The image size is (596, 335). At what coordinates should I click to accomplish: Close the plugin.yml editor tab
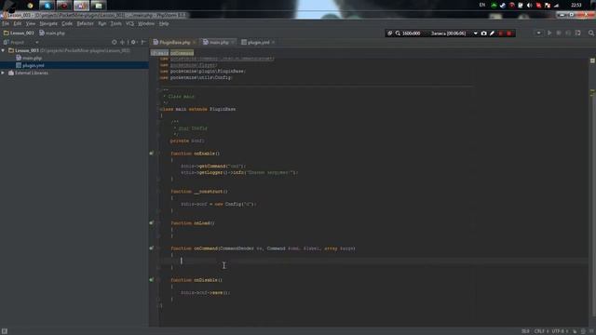click(273, 42)
